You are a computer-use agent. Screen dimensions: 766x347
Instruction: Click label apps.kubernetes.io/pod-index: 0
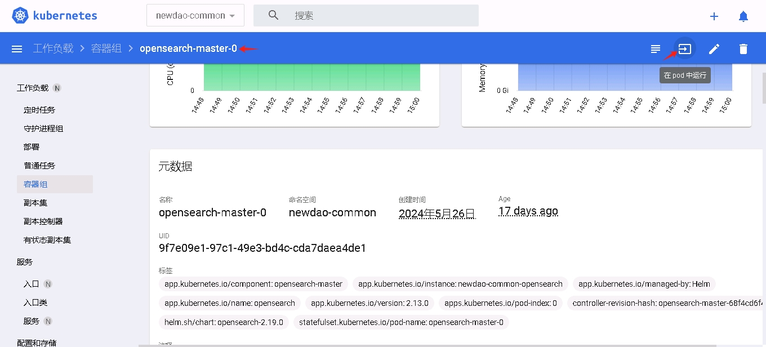pos(501,303)
